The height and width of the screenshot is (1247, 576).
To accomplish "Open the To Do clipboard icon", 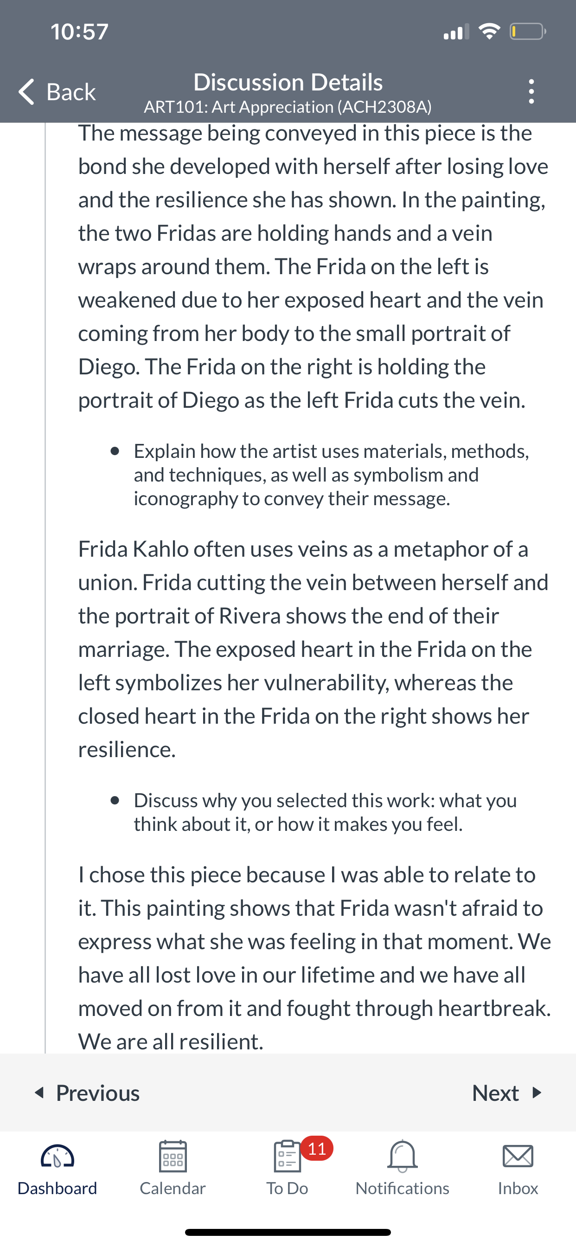I will pyautogui.click(x=288, y=1157).
